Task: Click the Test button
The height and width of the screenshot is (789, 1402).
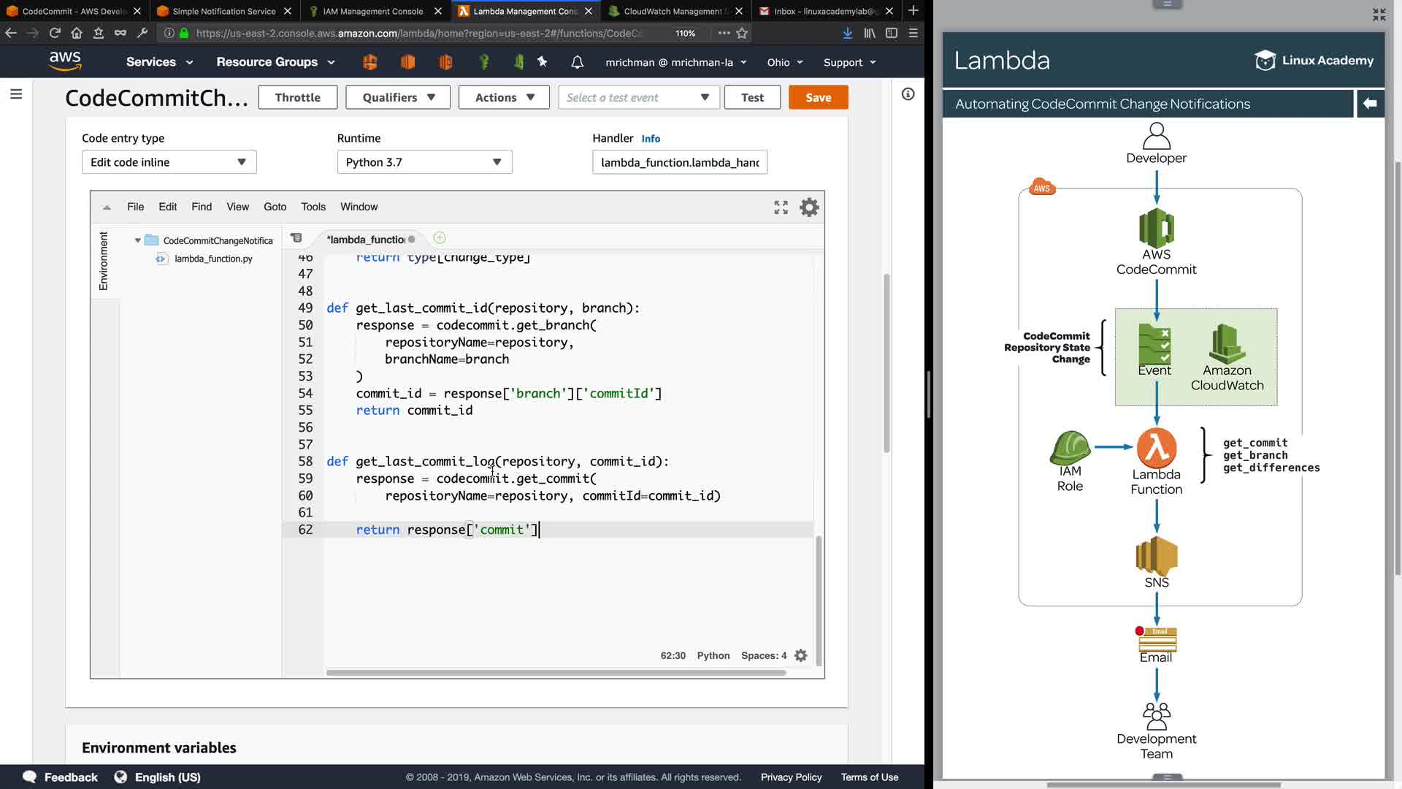Action: tap(752, 97)
